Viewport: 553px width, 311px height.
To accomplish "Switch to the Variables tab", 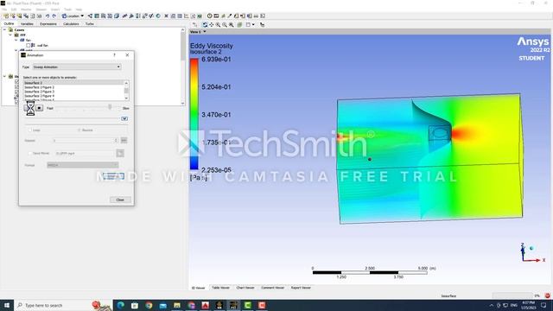I will [27, 23].
